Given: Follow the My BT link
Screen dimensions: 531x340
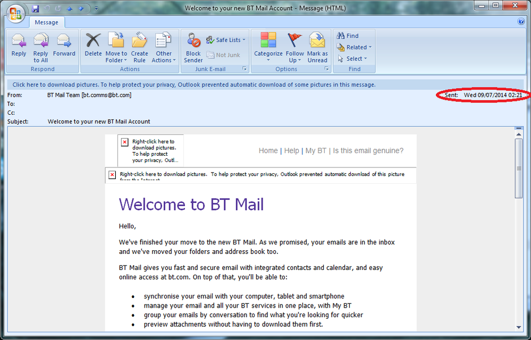Looking at the screenshot, I should tap(316, 150).
